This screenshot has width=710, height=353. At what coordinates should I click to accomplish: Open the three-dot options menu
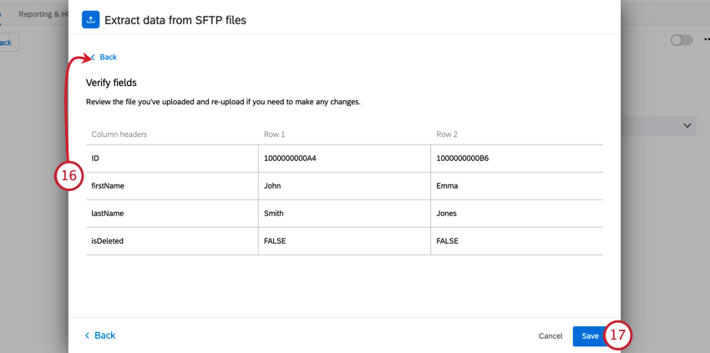707,40
